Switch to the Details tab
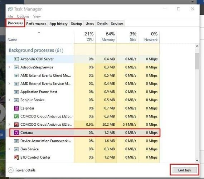The height and width of the screenshot is (179, 204). pos(102,24)
